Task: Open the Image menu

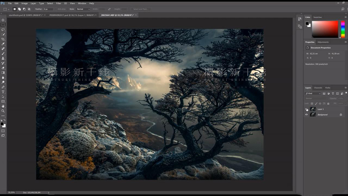Action: tap(24, 3)
